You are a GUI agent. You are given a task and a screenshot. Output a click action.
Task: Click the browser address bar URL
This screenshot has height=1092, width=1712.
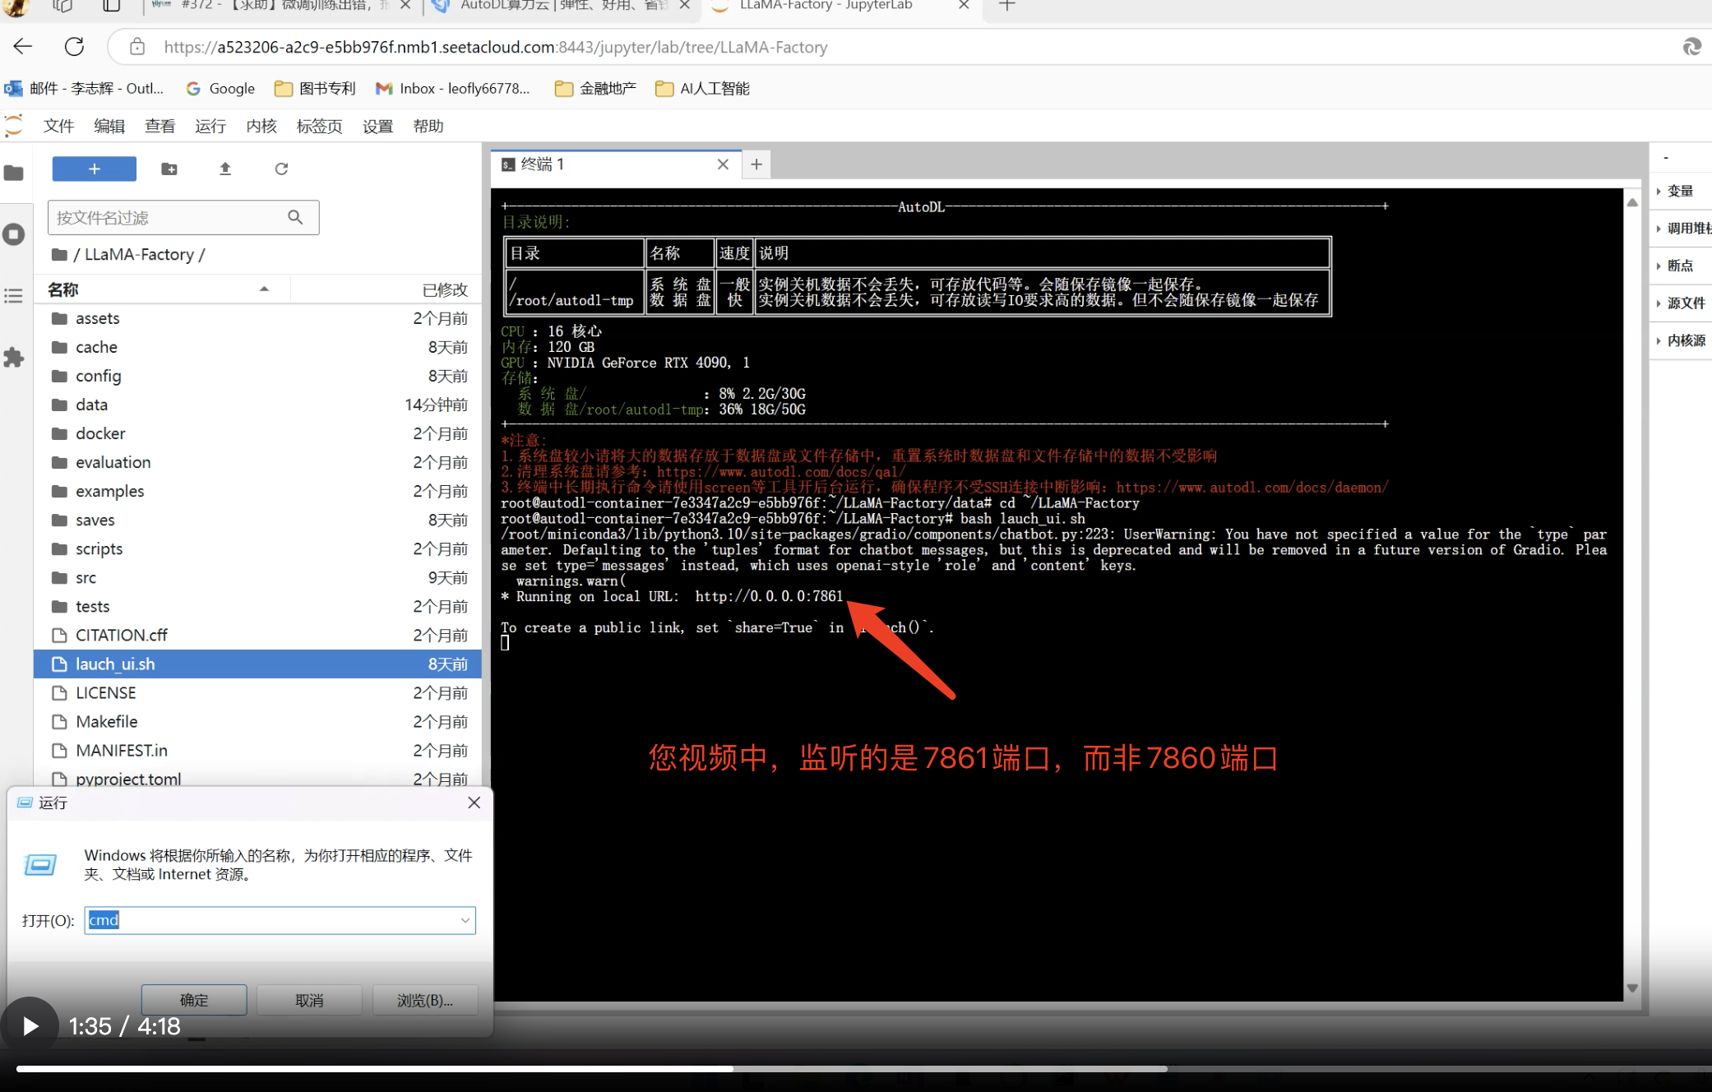tap(496, 47)
